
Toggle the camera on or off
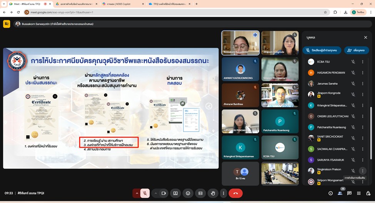click(163, 193)
